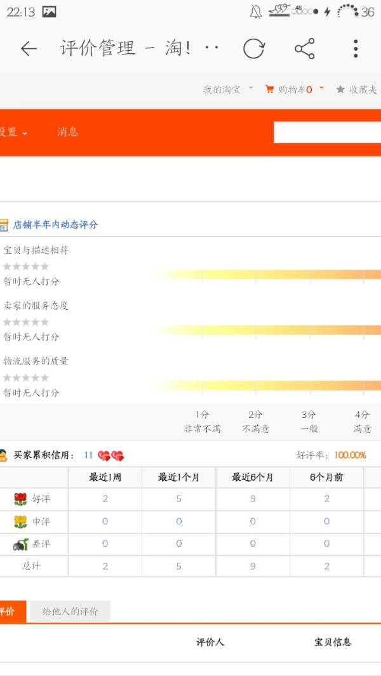Open the three-dot overflow menu
Screen dimensions: 381x676
356,49
